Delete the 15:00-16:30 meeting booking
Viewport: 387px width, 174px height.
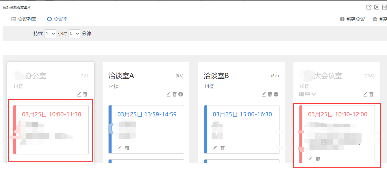223,148
